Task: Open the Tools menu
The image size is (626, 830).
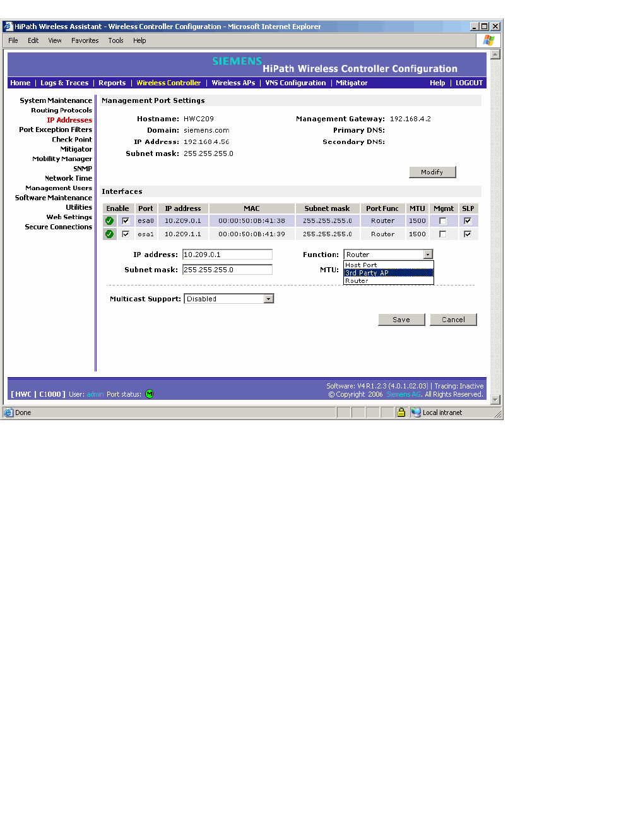Action: point(115,40)
